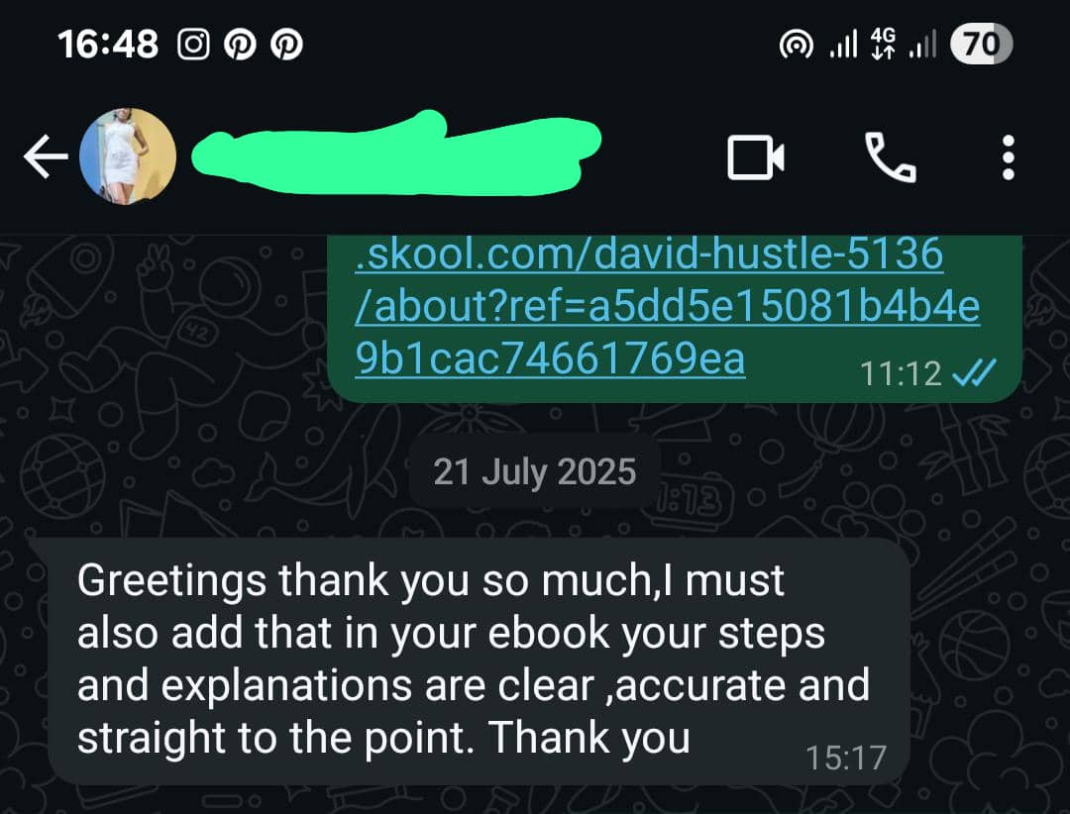The width and height of the screenshot is (1070, 814).
Task: Open the skool.com david-hustle link
Action: click(667, 306)
